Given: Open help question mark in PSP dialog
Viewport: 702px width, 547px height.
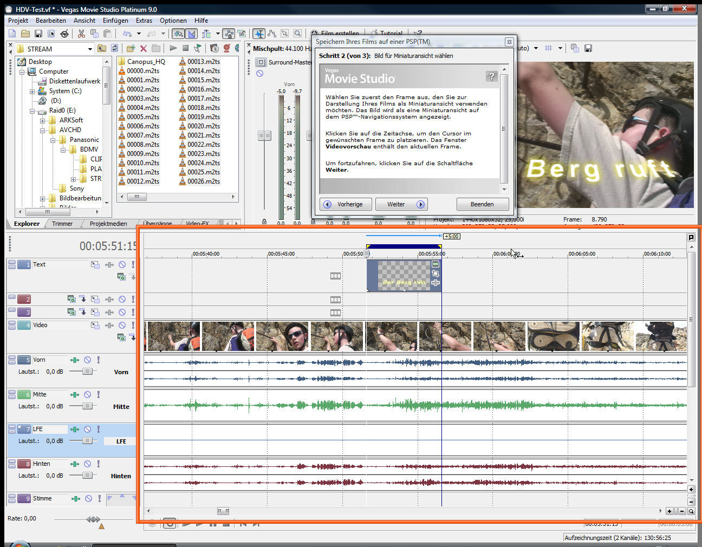Looking at the screenshot, I should pos(492,76).
